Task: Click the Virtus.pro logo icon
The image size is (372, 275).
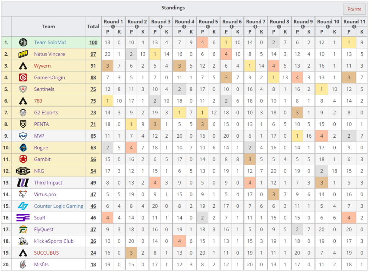Action: pyautogui.click(x=23, y=194)
